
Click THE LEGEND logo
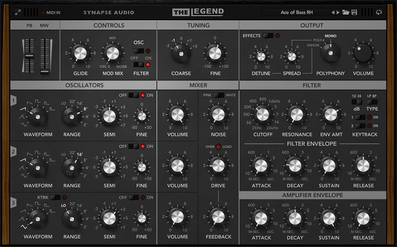[198, 12]
